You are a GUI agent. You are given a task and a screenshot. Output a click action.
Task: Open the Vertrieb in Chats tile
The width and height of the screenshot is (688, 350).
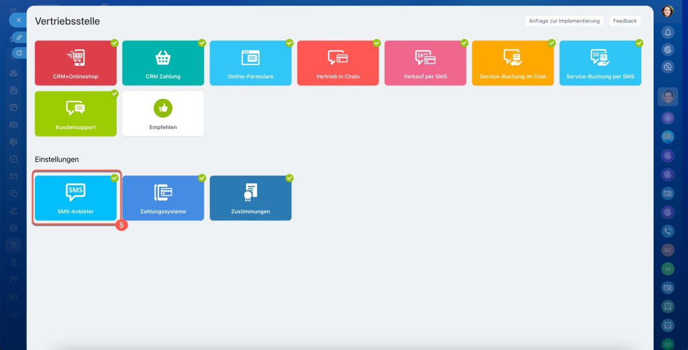click(x=338, y=63)
